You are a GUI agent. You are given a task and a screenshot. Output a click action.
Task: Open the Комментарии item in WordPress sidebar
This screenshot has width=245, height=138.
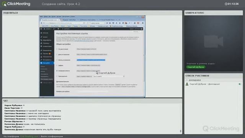coord(47,46)
